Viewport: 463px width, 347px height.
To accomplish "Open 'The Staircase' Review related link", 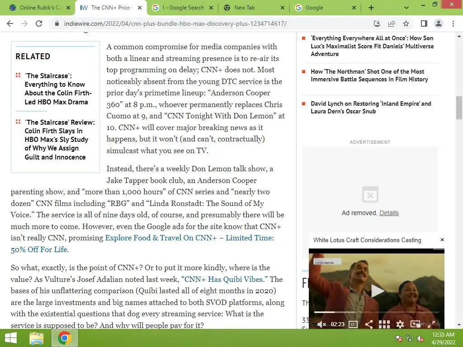I will click(x=60, y=140).
